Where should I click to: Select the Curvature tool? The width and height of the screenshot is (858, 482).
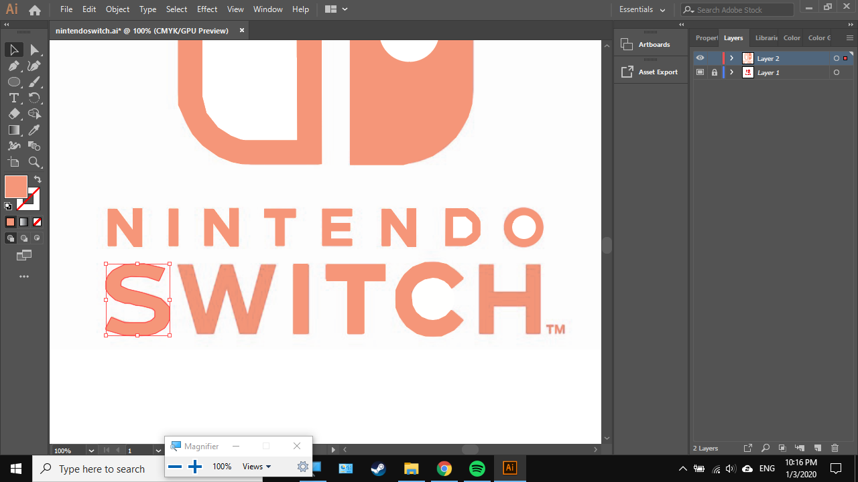(35, 66)
